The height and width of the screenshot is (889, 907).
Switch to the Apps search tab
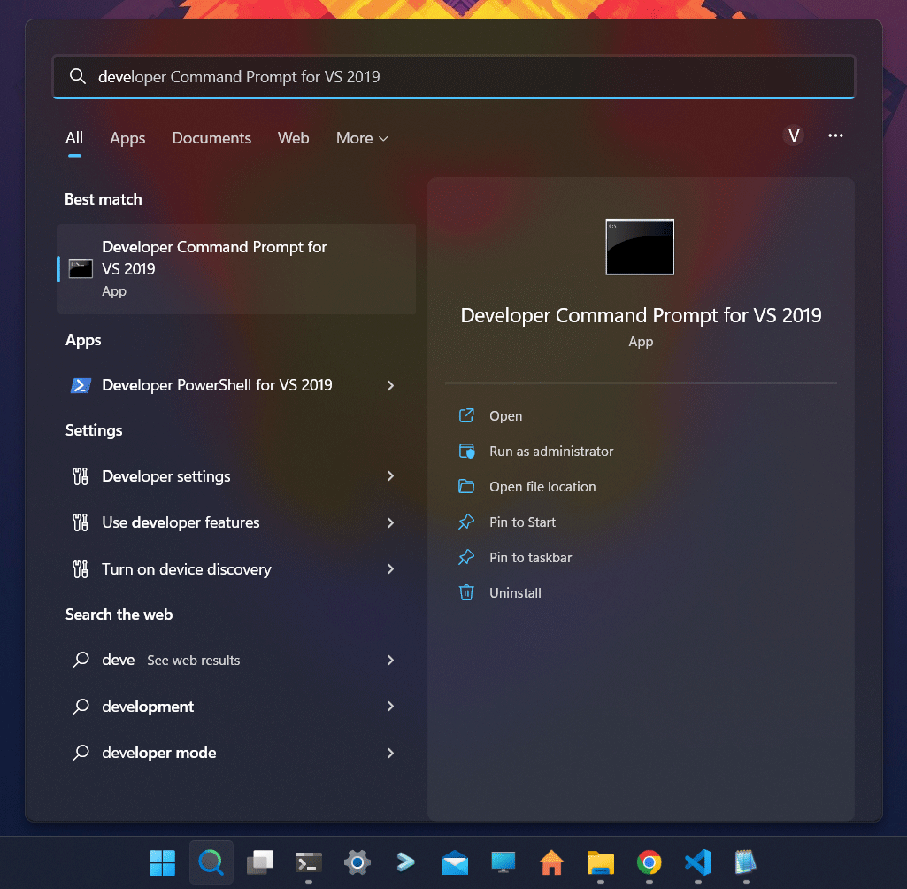coord(127,138)
